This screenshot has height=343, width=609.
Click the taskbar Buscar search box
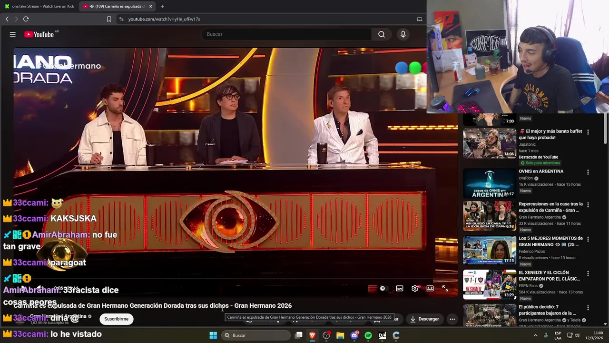256,335
